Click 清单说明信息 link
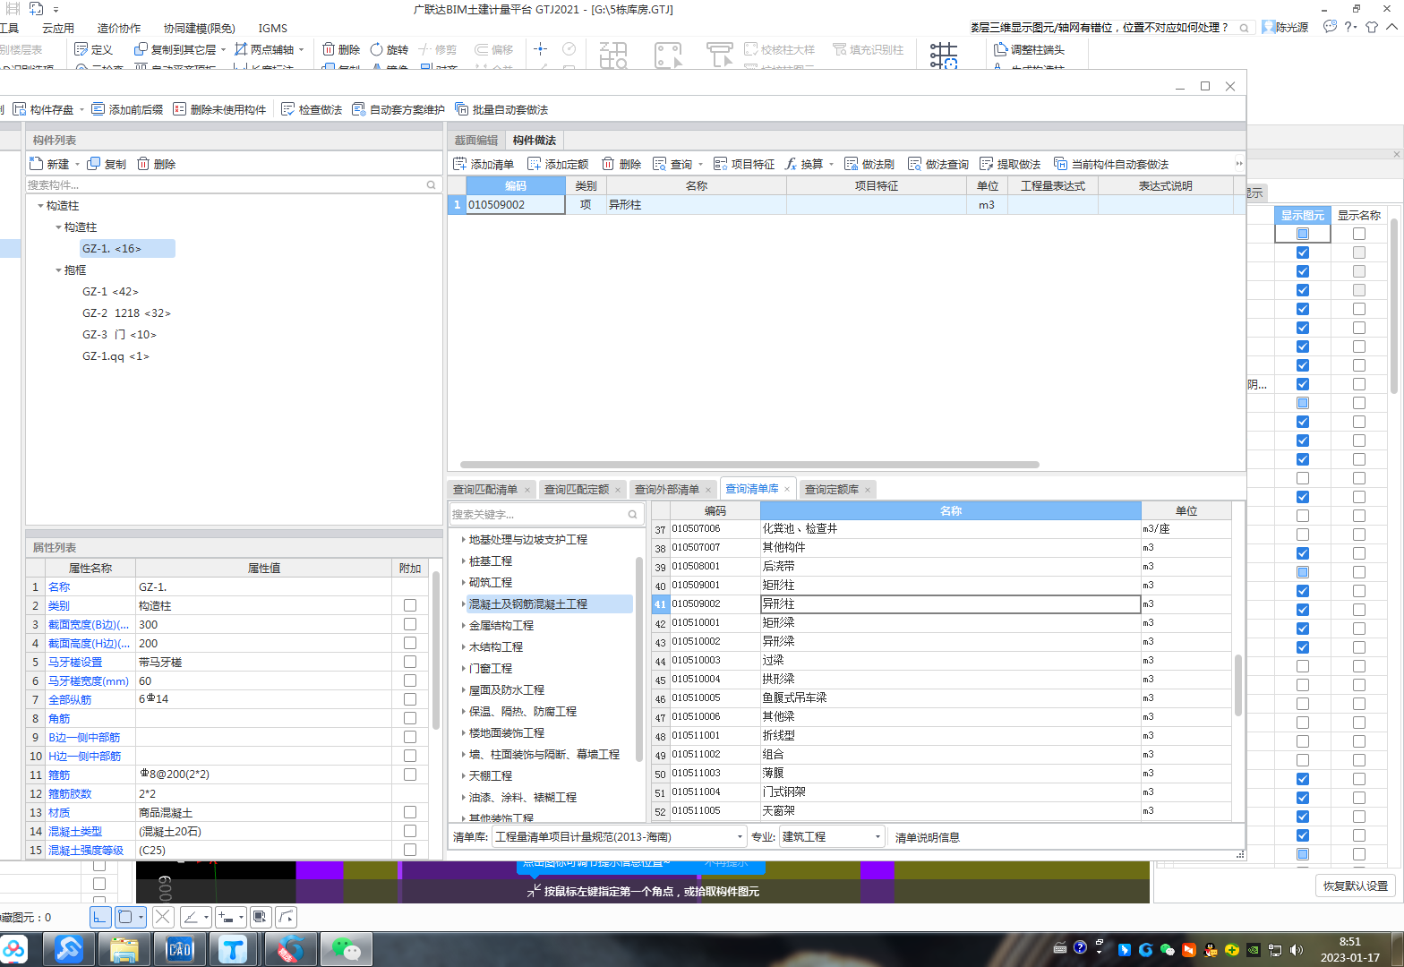 point(928,838)
